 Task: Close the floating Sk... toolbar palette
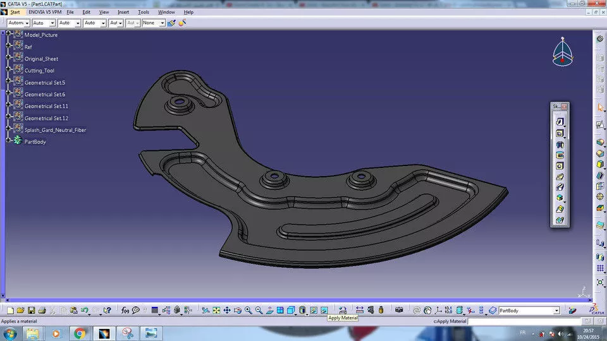click(565, 106)
